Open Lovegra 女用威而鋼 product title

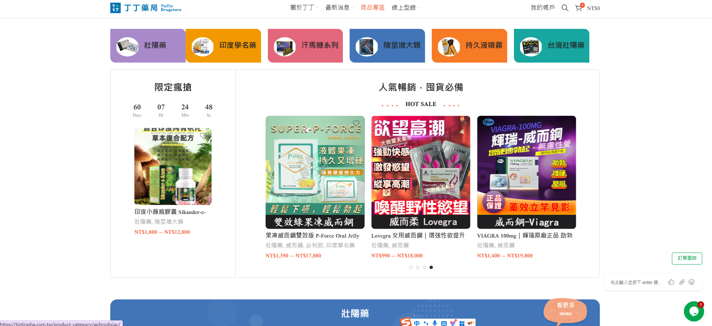[418, 236]
